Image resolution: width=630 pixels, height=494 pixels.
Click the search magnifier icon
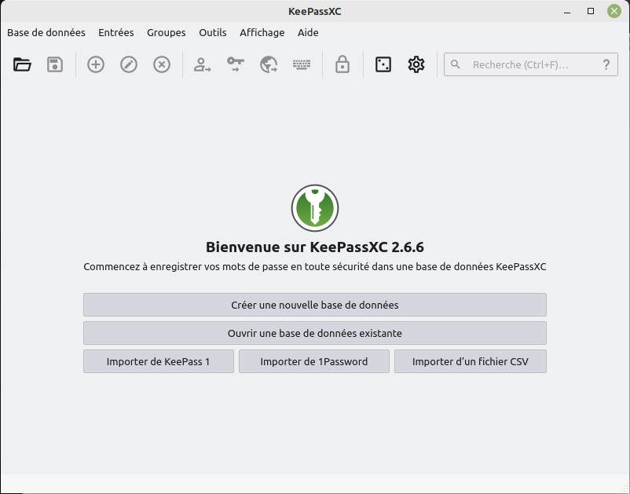click(x=456, y=64)
